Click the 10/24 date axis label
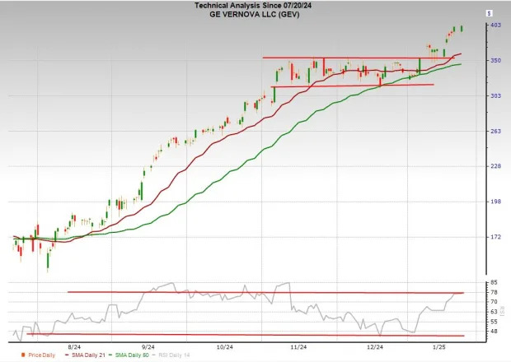The height and width of the screenshot is (362, 511). pos(225,347)
